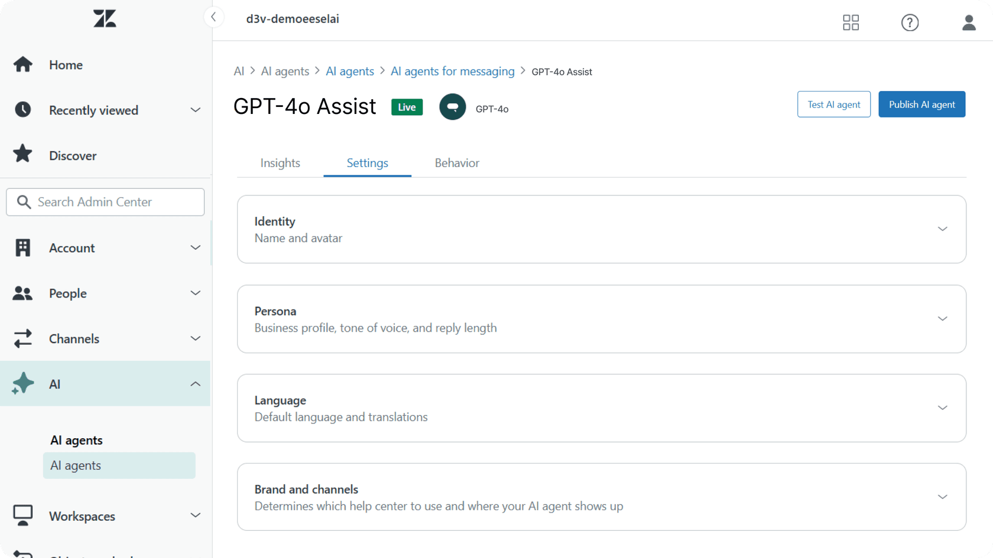This screenshot has height=558, width=993.
Task: Expand the Identity section
Action: click(943, 229)
